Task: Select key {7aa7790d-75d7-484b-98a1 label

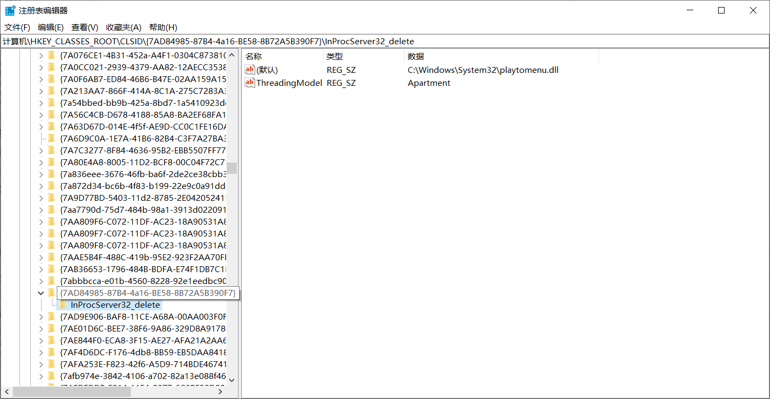Action: point(143,209)
